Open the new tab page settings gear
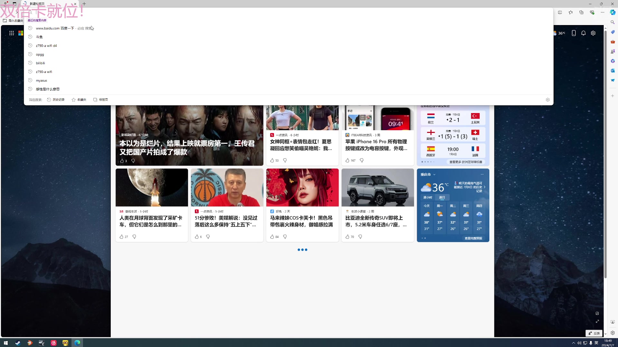Viewport: 618px width, 347px height. coord(593,33)
